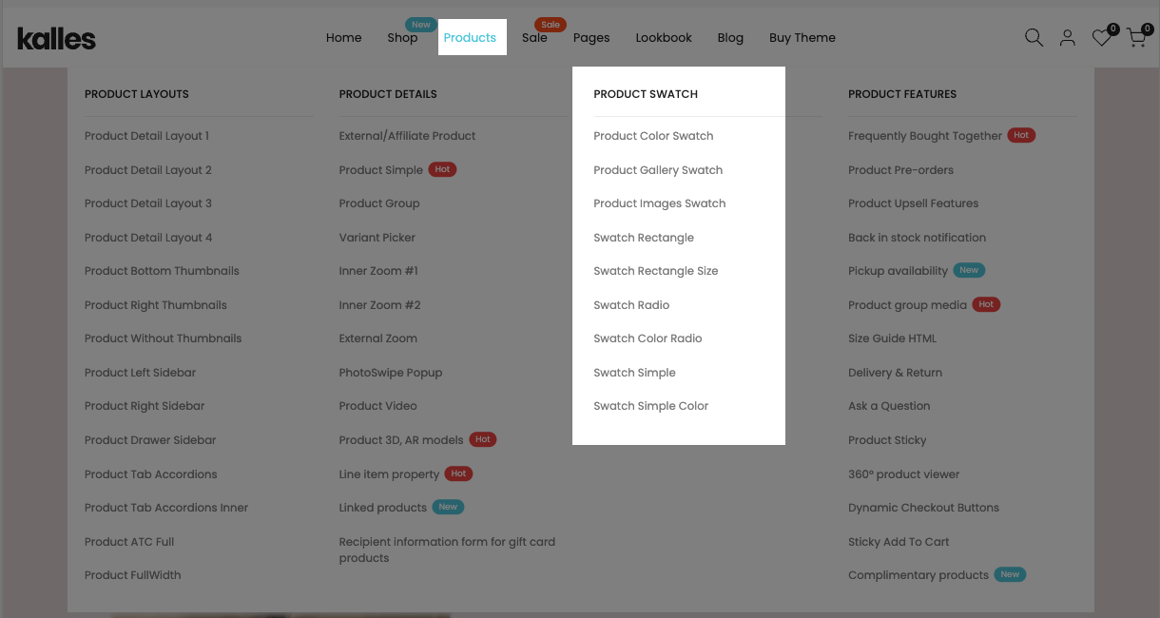Open Product Color Swatch page
This screenshot has height=618, width=1160.
tap(653, 136)
